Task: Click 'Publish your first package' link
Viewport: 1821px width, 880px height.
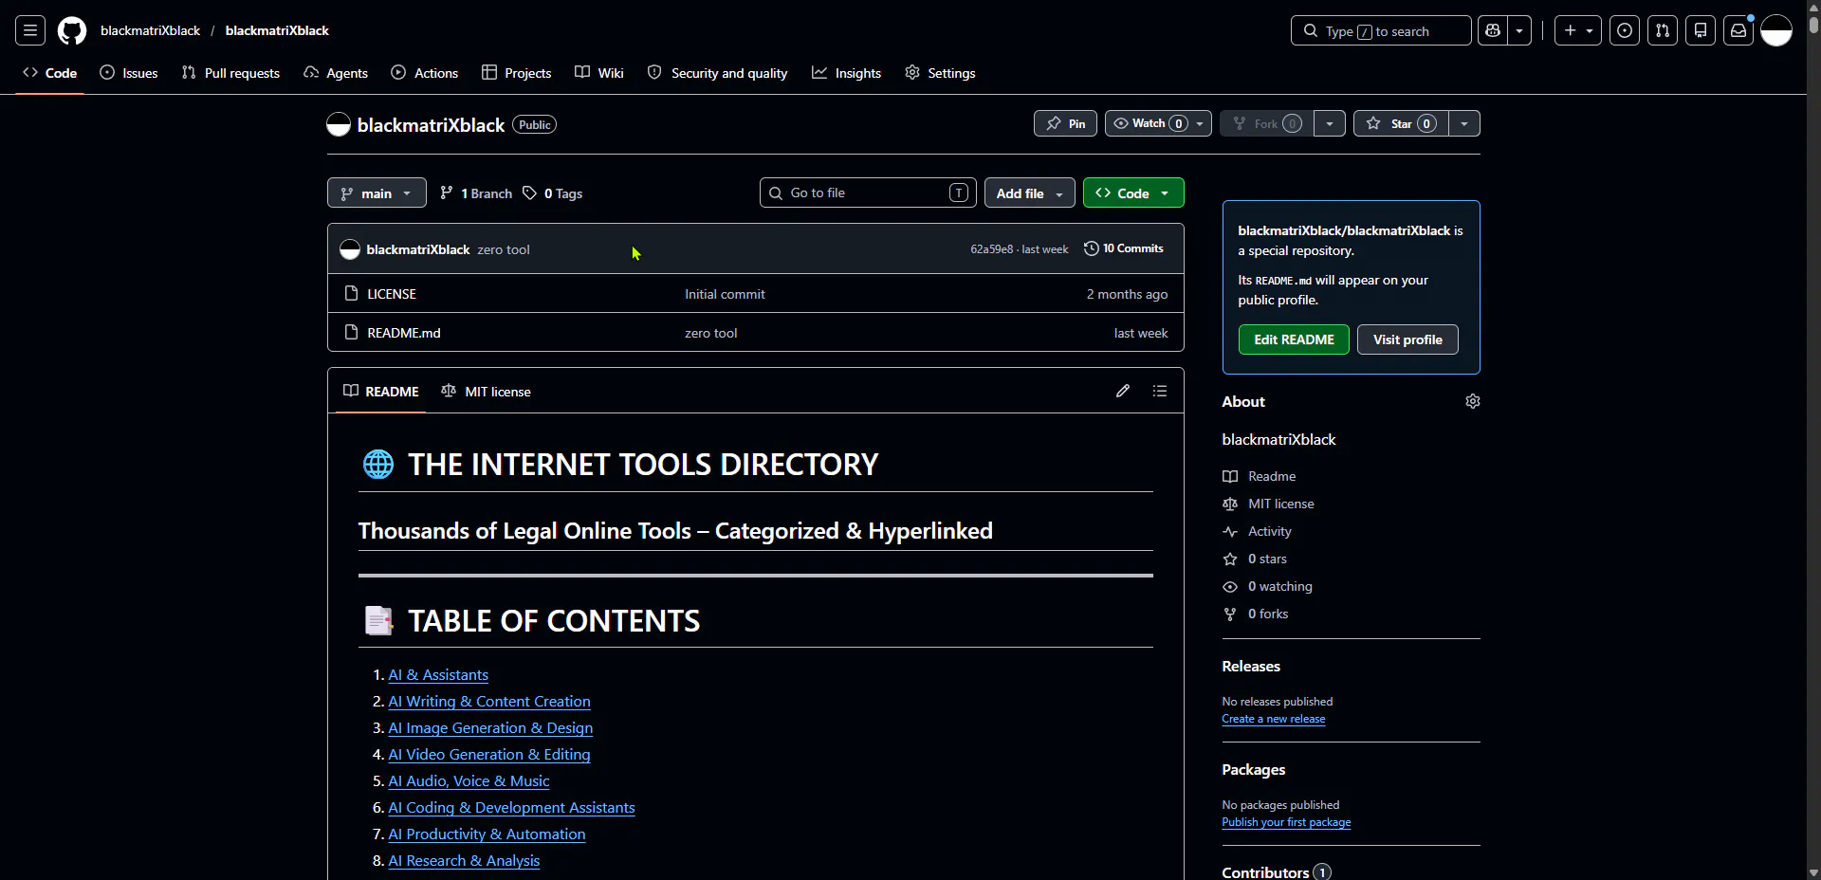Action: pos(1286,822)
